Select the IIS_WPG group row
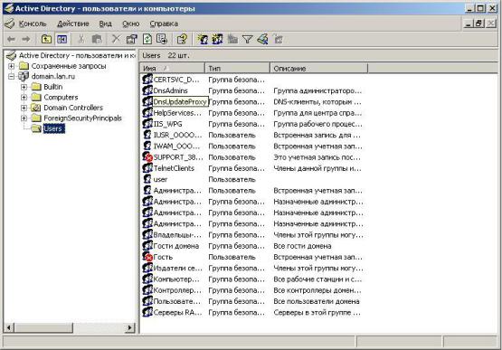The image size is (502, 350). pyautogui.click(x=252, y=124)
